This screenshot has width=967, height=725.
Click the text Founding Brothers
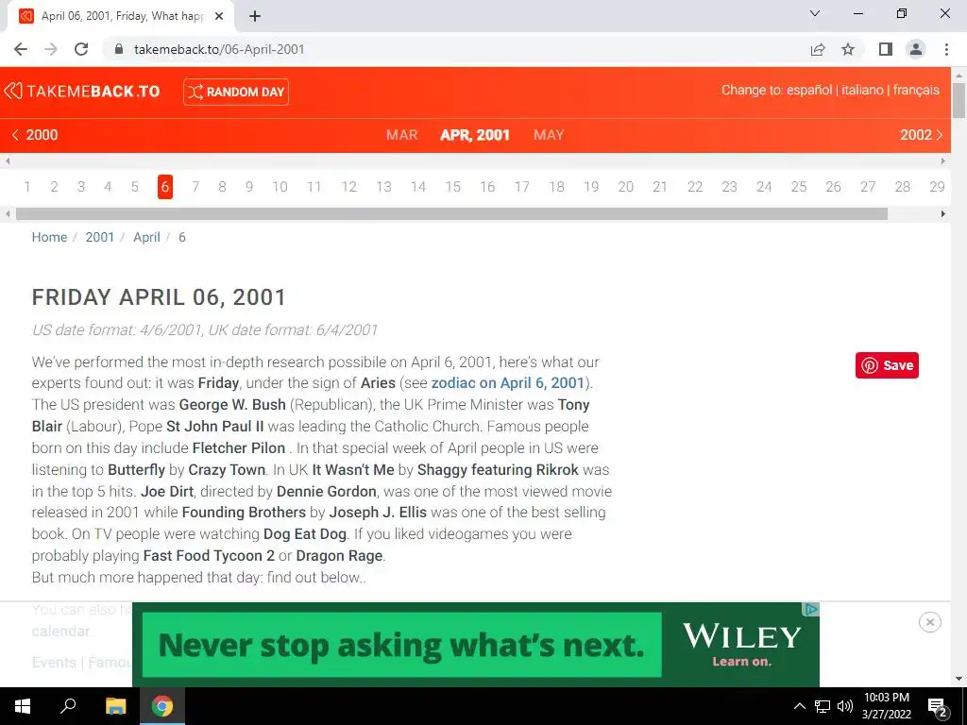coord(244,513)
